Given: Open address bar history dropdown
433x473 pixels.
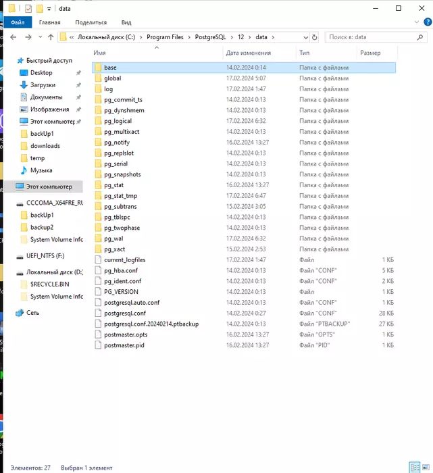Looking at the screenshot, I should pos(306,37).
